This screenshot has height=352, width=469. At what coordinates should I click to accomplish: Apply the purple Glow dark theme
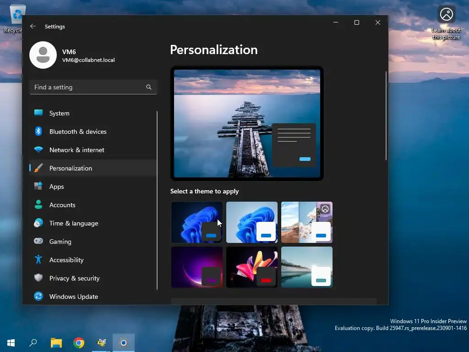(197, 267)
